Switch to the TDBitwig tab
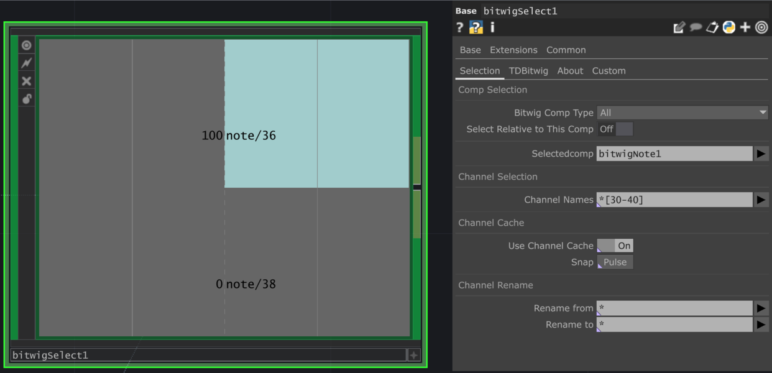 pos(528,70)
